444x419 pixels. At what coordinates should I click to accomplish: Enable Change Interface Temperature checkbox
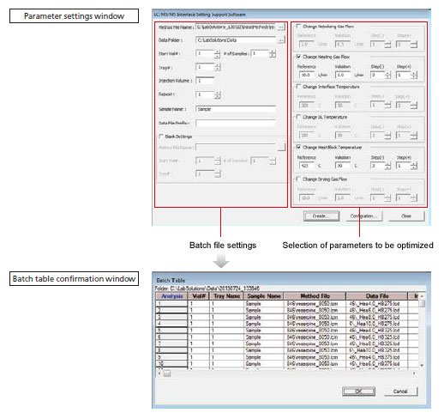click(298, 87)
